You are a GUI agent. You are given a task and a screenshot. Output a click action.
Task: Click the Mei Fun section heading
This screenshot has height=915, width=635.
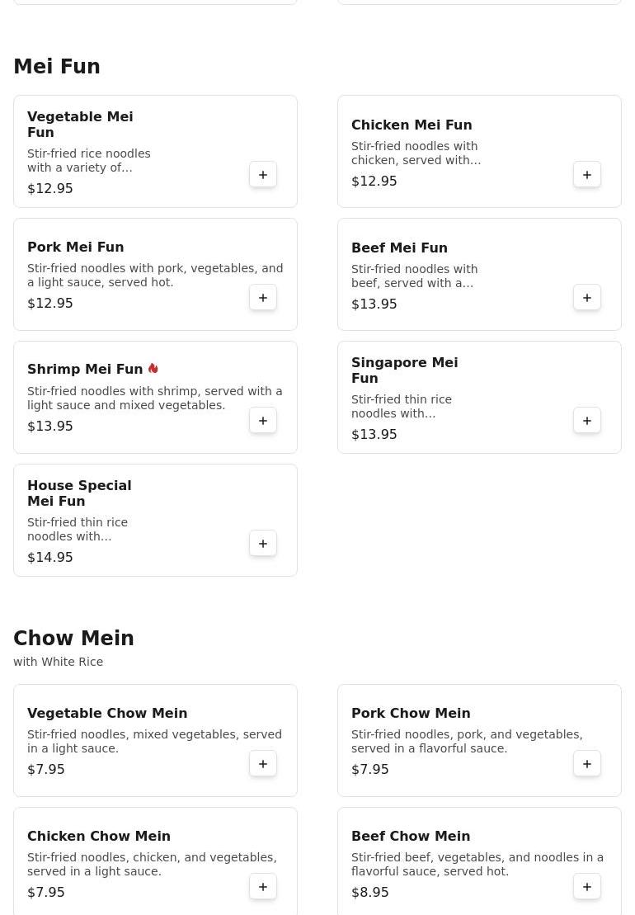point(57,67)
